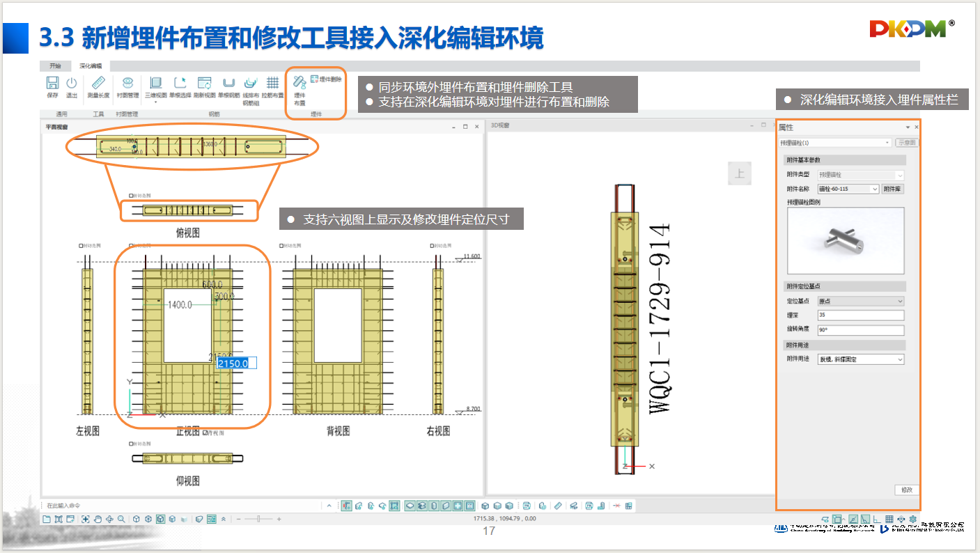Toggle the 附加选网 checkbox above 背视图
Image resolution: width=980 pixels, height=553 pixels.
pyautogui.click(x=281, y=246)
